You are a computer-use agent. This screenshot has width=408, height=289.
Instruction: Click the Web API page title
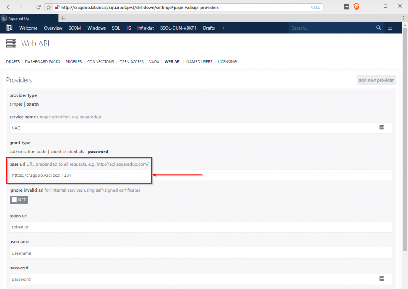click(35, 43)
